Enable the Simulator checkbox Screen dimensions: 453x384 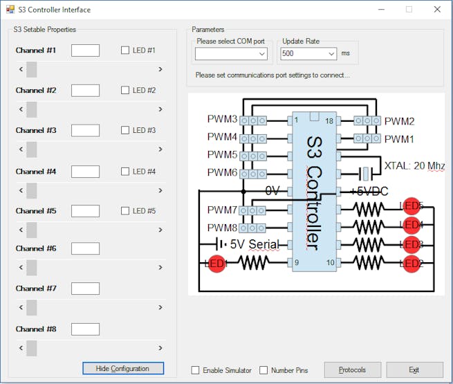coord(195,370)
